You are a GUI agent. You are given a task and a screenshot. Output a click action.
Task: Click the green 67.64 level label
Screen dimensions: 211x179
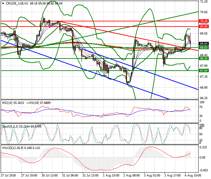tap(204, 71)
